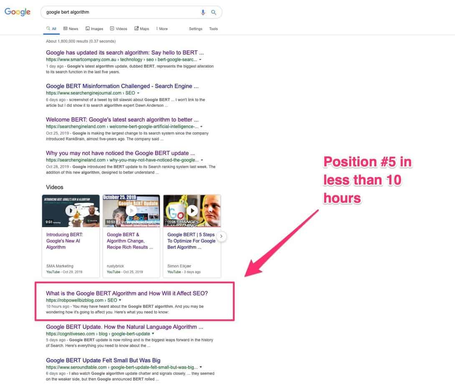Open the Settings menu
This screenshot has width=455, height=385.
pyautogui.click(x=195, y=29)
